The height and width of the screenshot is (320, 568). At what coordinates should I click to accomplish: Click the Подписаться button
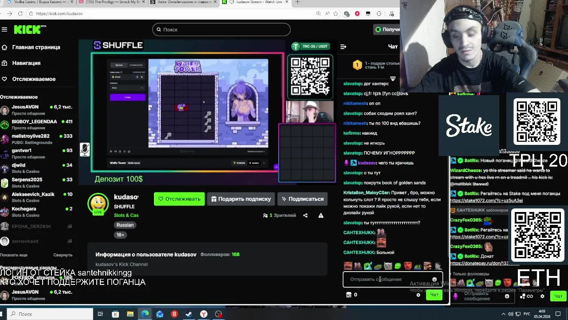[x=302, y=199]
